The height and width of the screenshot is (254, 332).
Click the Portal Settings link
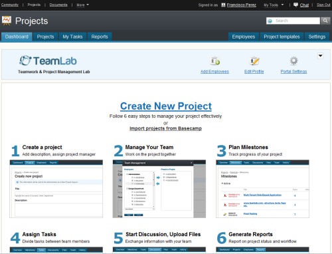[x=293, y=71]
